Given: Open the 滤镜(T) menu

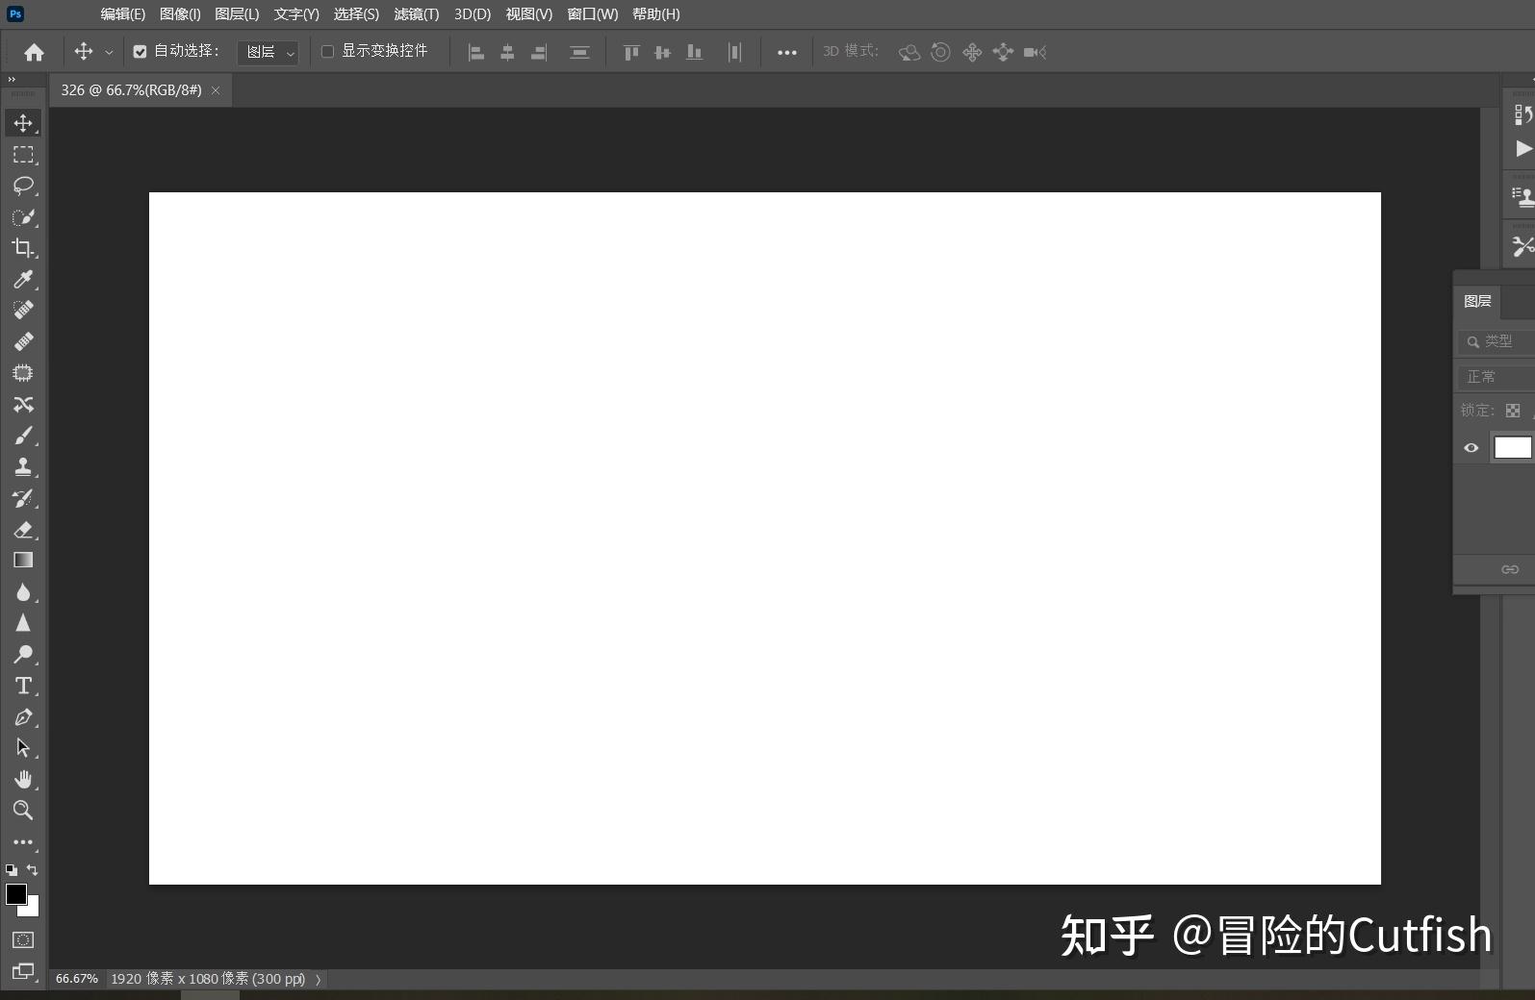Looking at the screenshot, I should [416, 14].
